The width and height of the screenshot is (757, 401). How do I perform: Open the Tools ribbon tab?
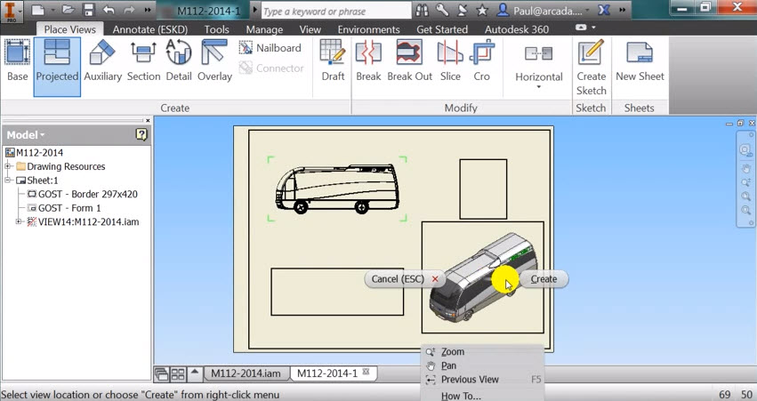tap(217, 29)
